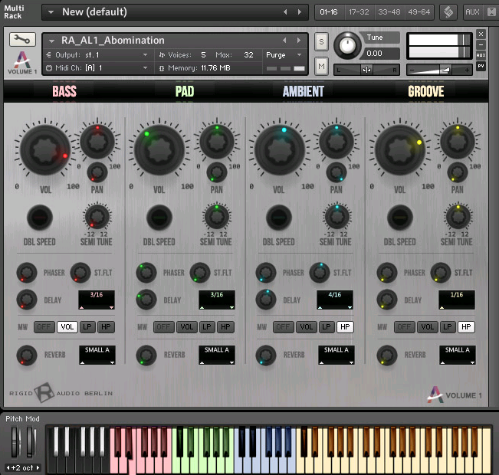Click the BASS REVERB knob
The width and height of the screenshot is (499, 475).
point(27,355)
